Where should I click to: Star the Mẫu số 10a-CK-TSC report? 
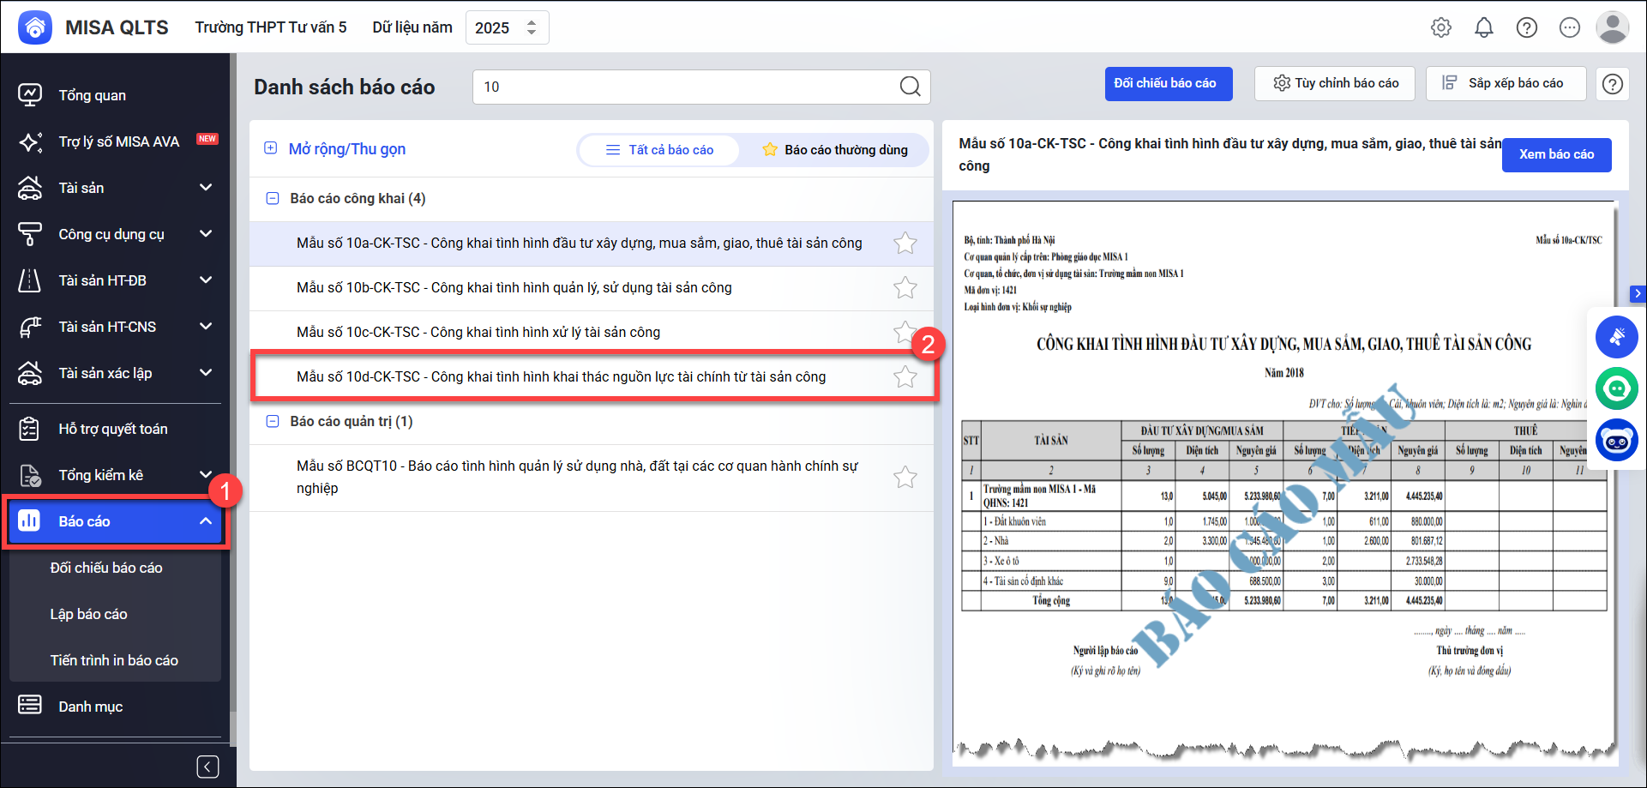905,244
